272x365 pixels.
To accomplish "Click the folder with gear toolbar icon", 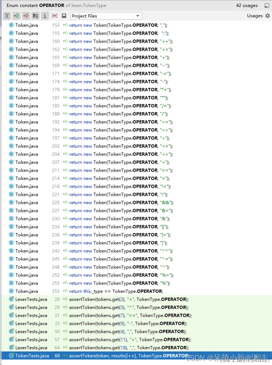I will 36,16.
